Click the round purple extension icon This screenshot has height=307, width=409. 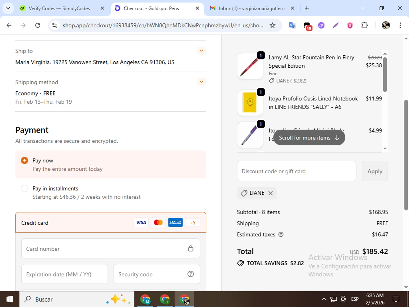[321, 25]
